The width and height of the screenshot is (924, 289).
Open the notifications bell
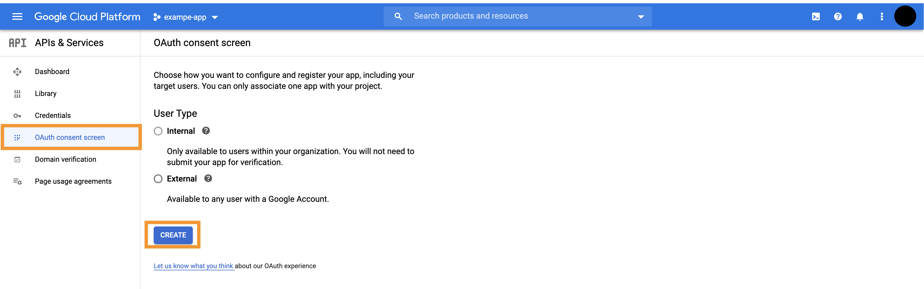(x=859, y=16)
